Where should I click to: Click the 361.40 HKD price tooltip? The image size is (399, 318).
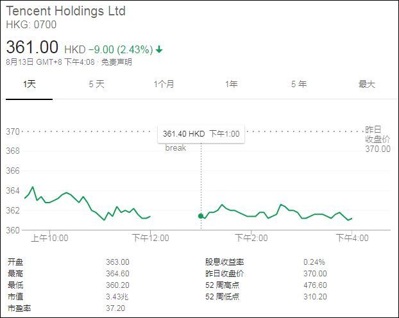point(201,133)
